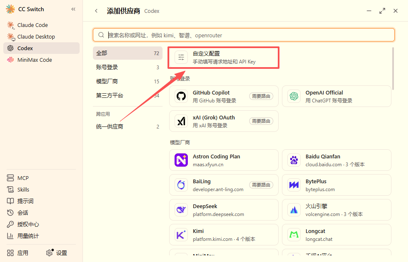The width and height of the screenshot is (408, 262).
Task: Open 会话 sessions section
Action: coord(41,213)
